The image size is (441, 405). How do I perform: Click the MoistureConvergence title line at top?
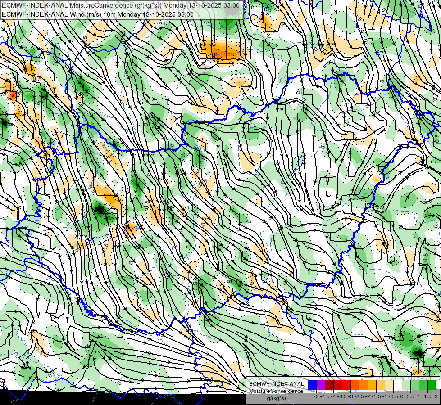(120, 5)
